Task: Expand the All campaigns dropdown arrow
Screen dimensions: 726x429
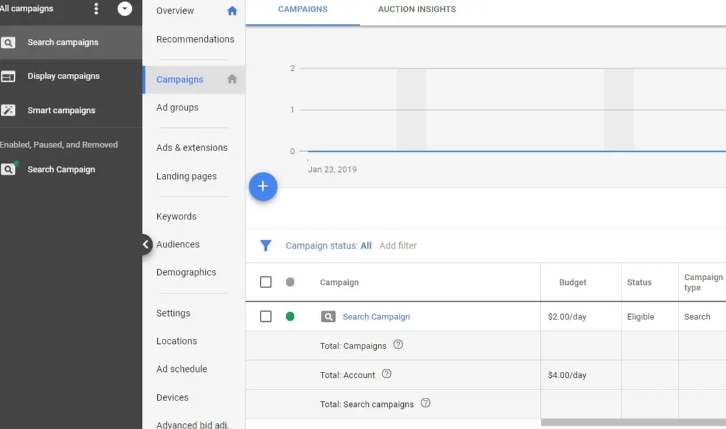Action: coord(125,9)
